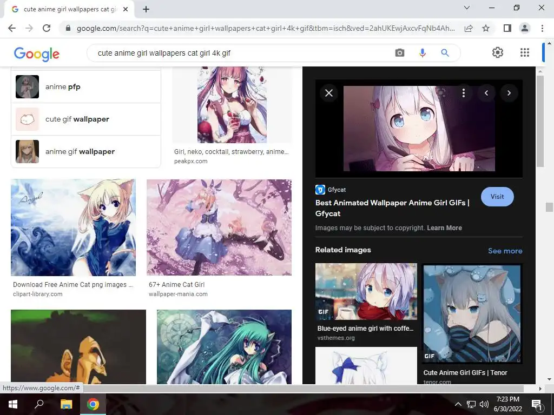Open the volume tray icon
This screenshot has height=415, width=554.
(x=484, y=404)
